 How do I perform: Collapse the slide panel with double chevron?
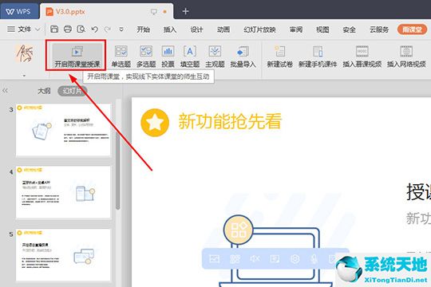[x=5, y=90]
